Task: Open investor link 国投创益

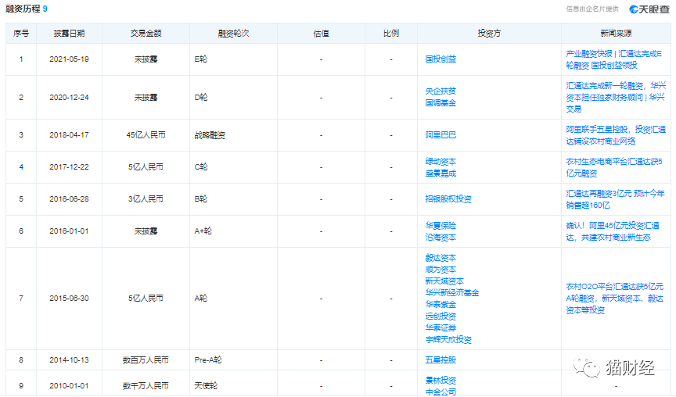Action: click(440, 59)
